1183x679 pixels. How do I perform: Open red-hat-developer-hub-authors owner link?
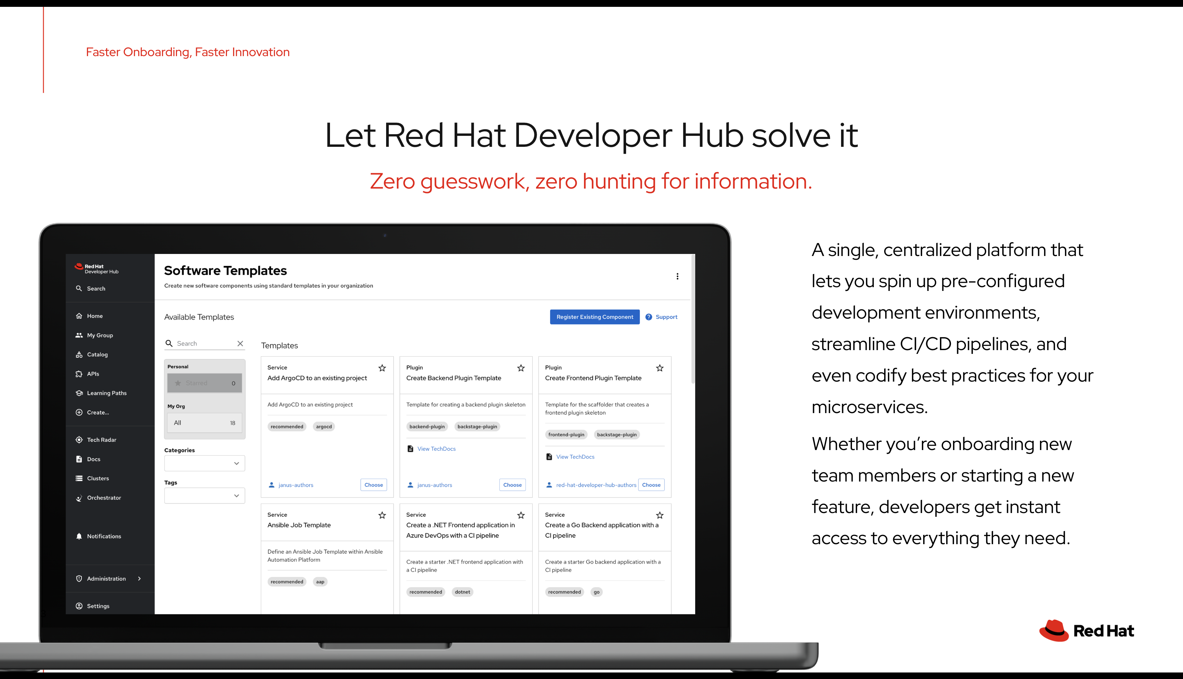[x=596, y=486]
